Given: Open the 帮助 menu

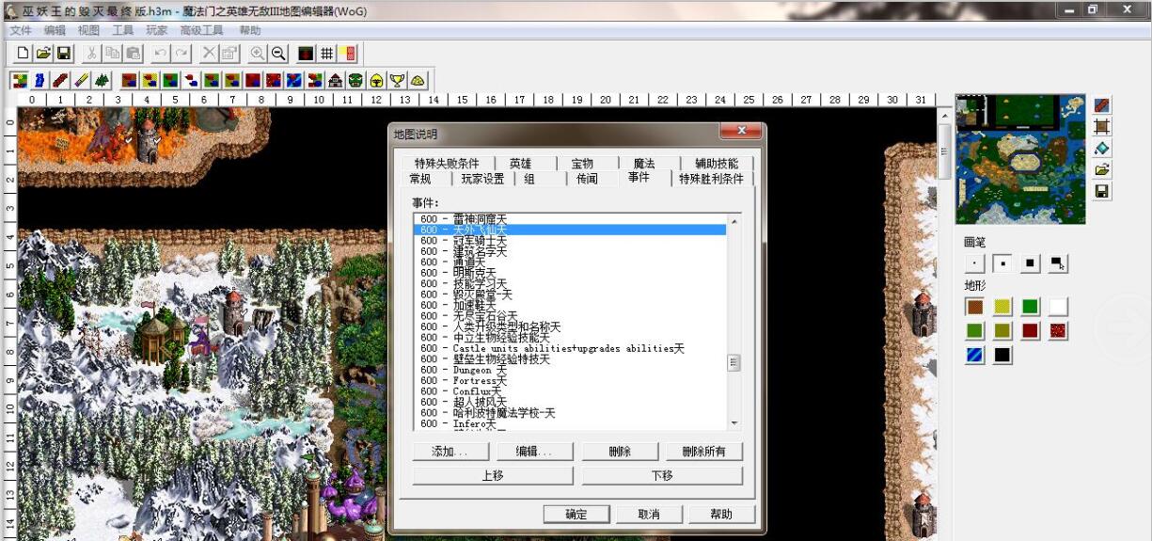Looking at the screenshot, I should (x=249, y=30).
